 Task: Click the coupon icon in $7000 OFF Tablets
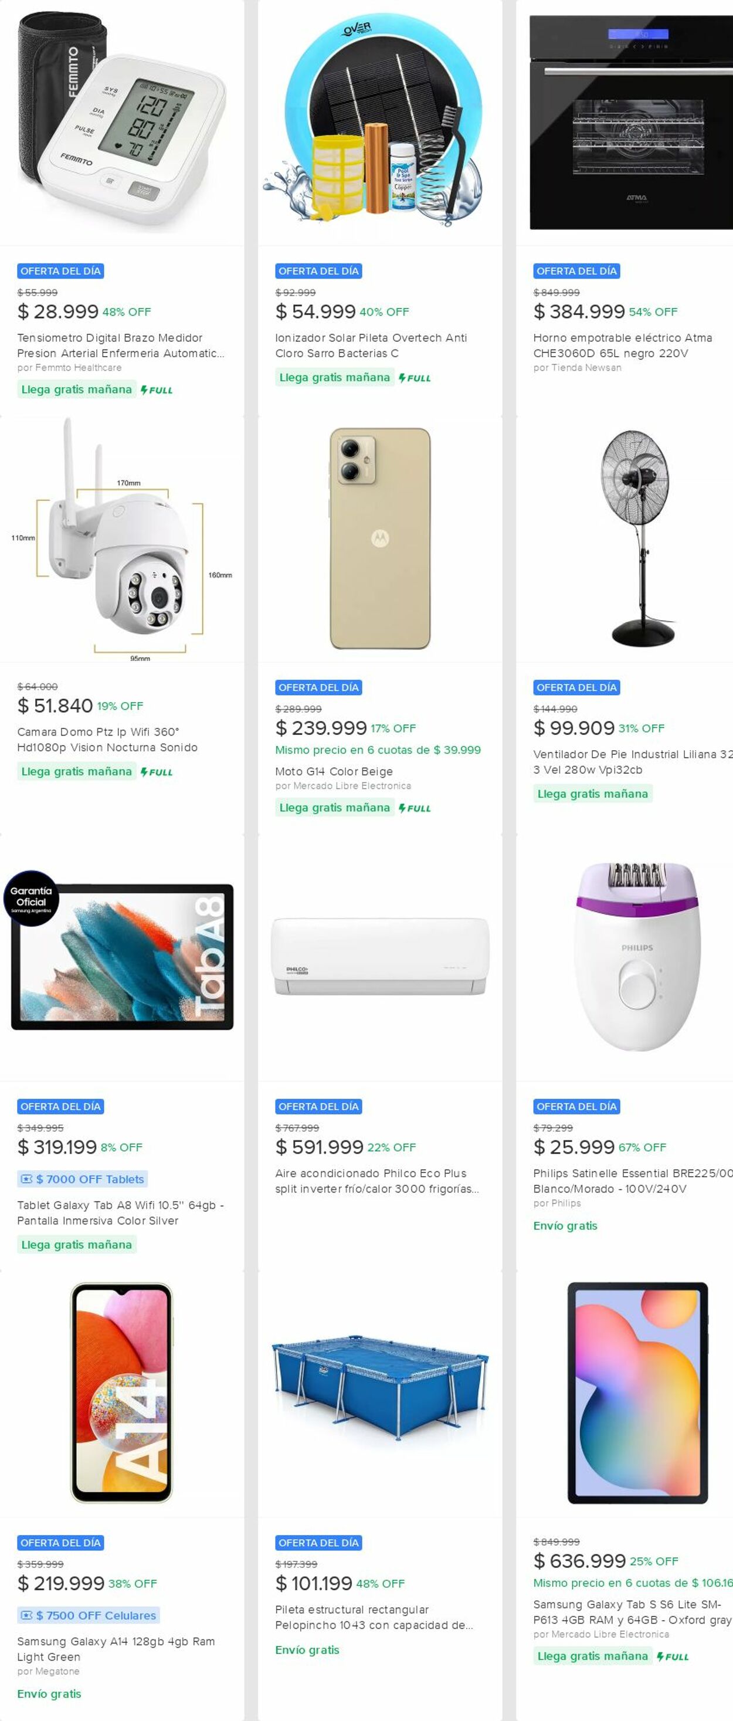[x=27, y=1179]
